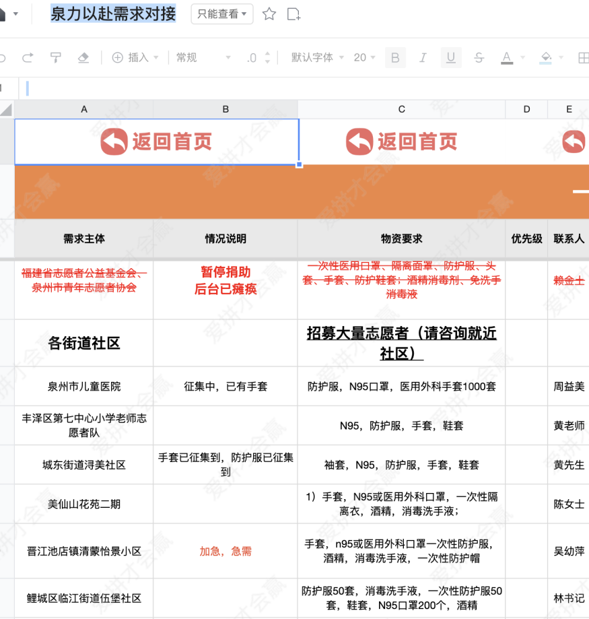Click the redo arrow icon

click(28, 58)
